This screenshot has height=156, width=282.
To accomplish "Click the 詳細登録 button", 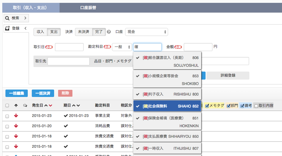I will pyautogui.click(x=228, y=76).
